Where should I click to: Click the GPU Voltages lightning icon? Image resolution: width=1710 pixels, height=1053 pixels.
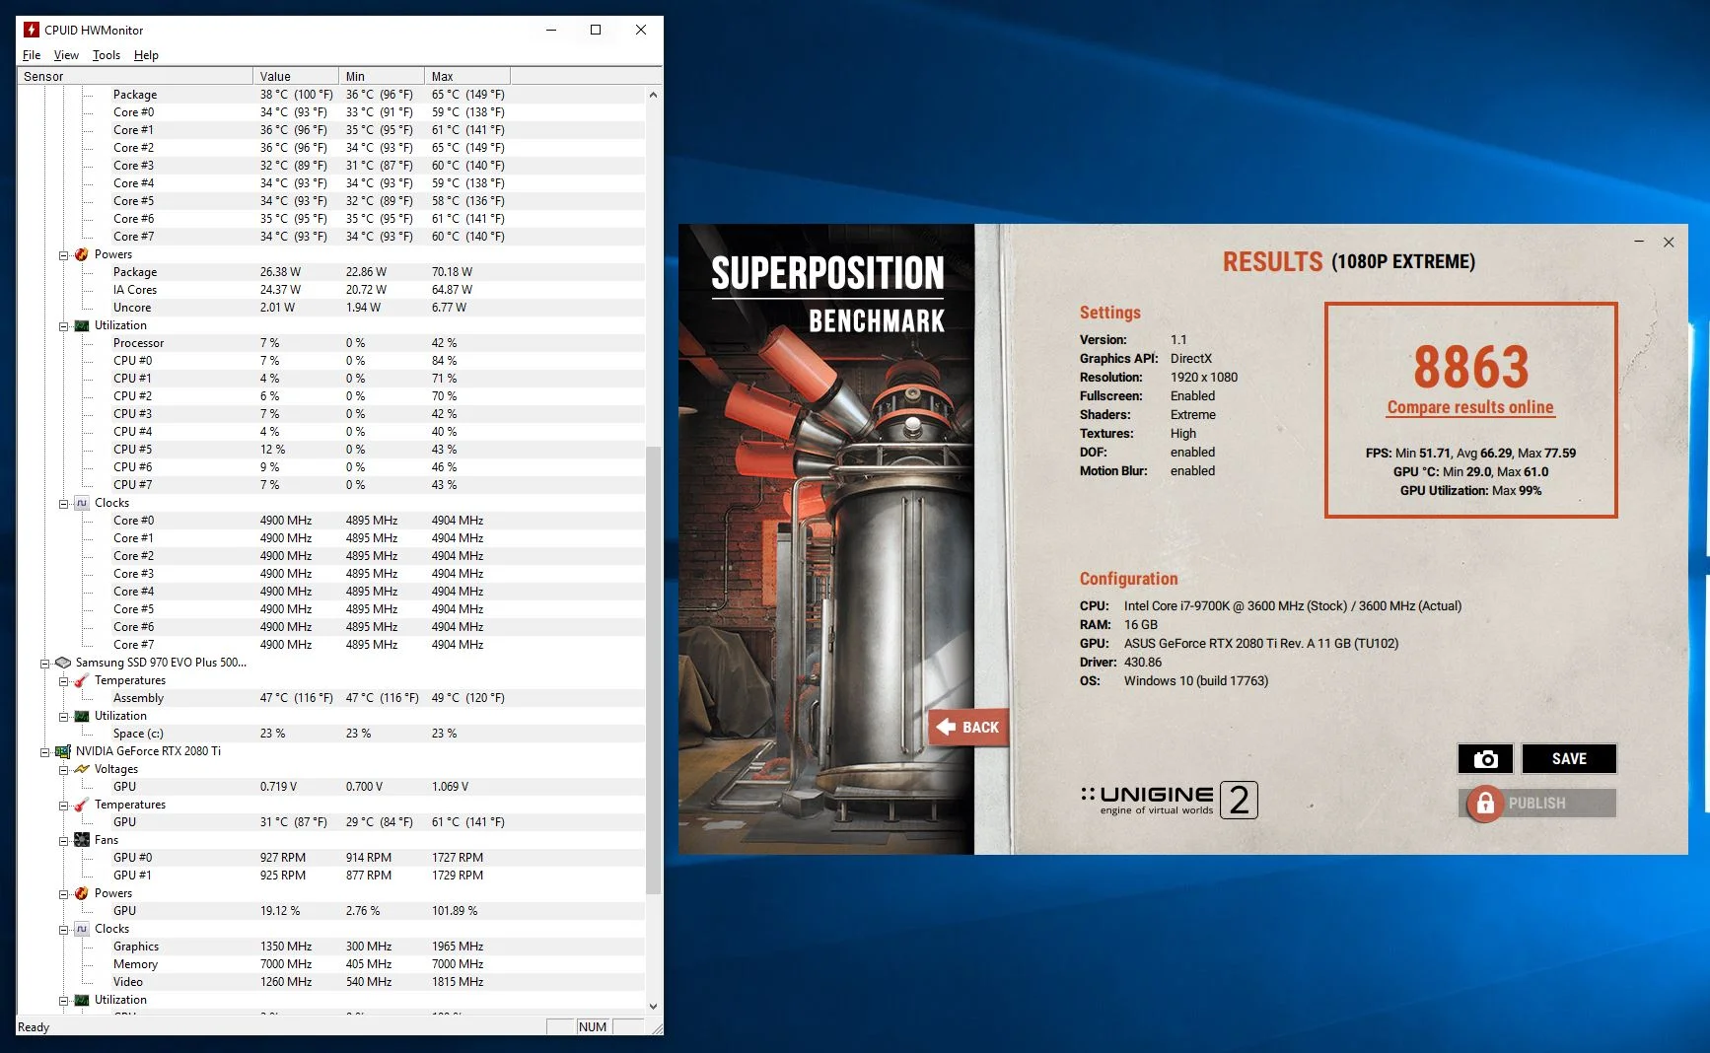(82, 769)
